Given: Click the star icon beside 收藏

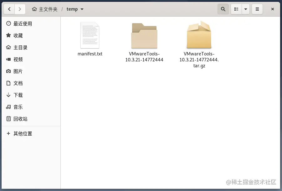Looking at the screenshot, I should (8, 35).
